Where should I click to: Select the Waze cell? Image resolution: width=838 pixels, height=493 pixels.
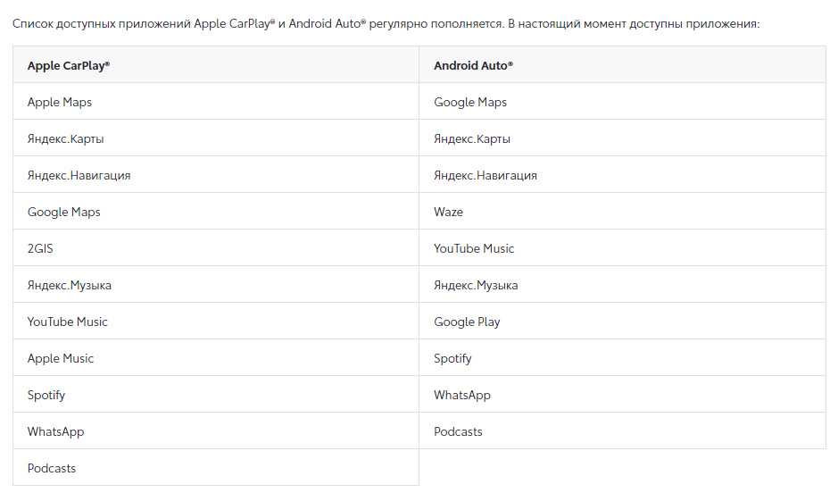(448, 212)
